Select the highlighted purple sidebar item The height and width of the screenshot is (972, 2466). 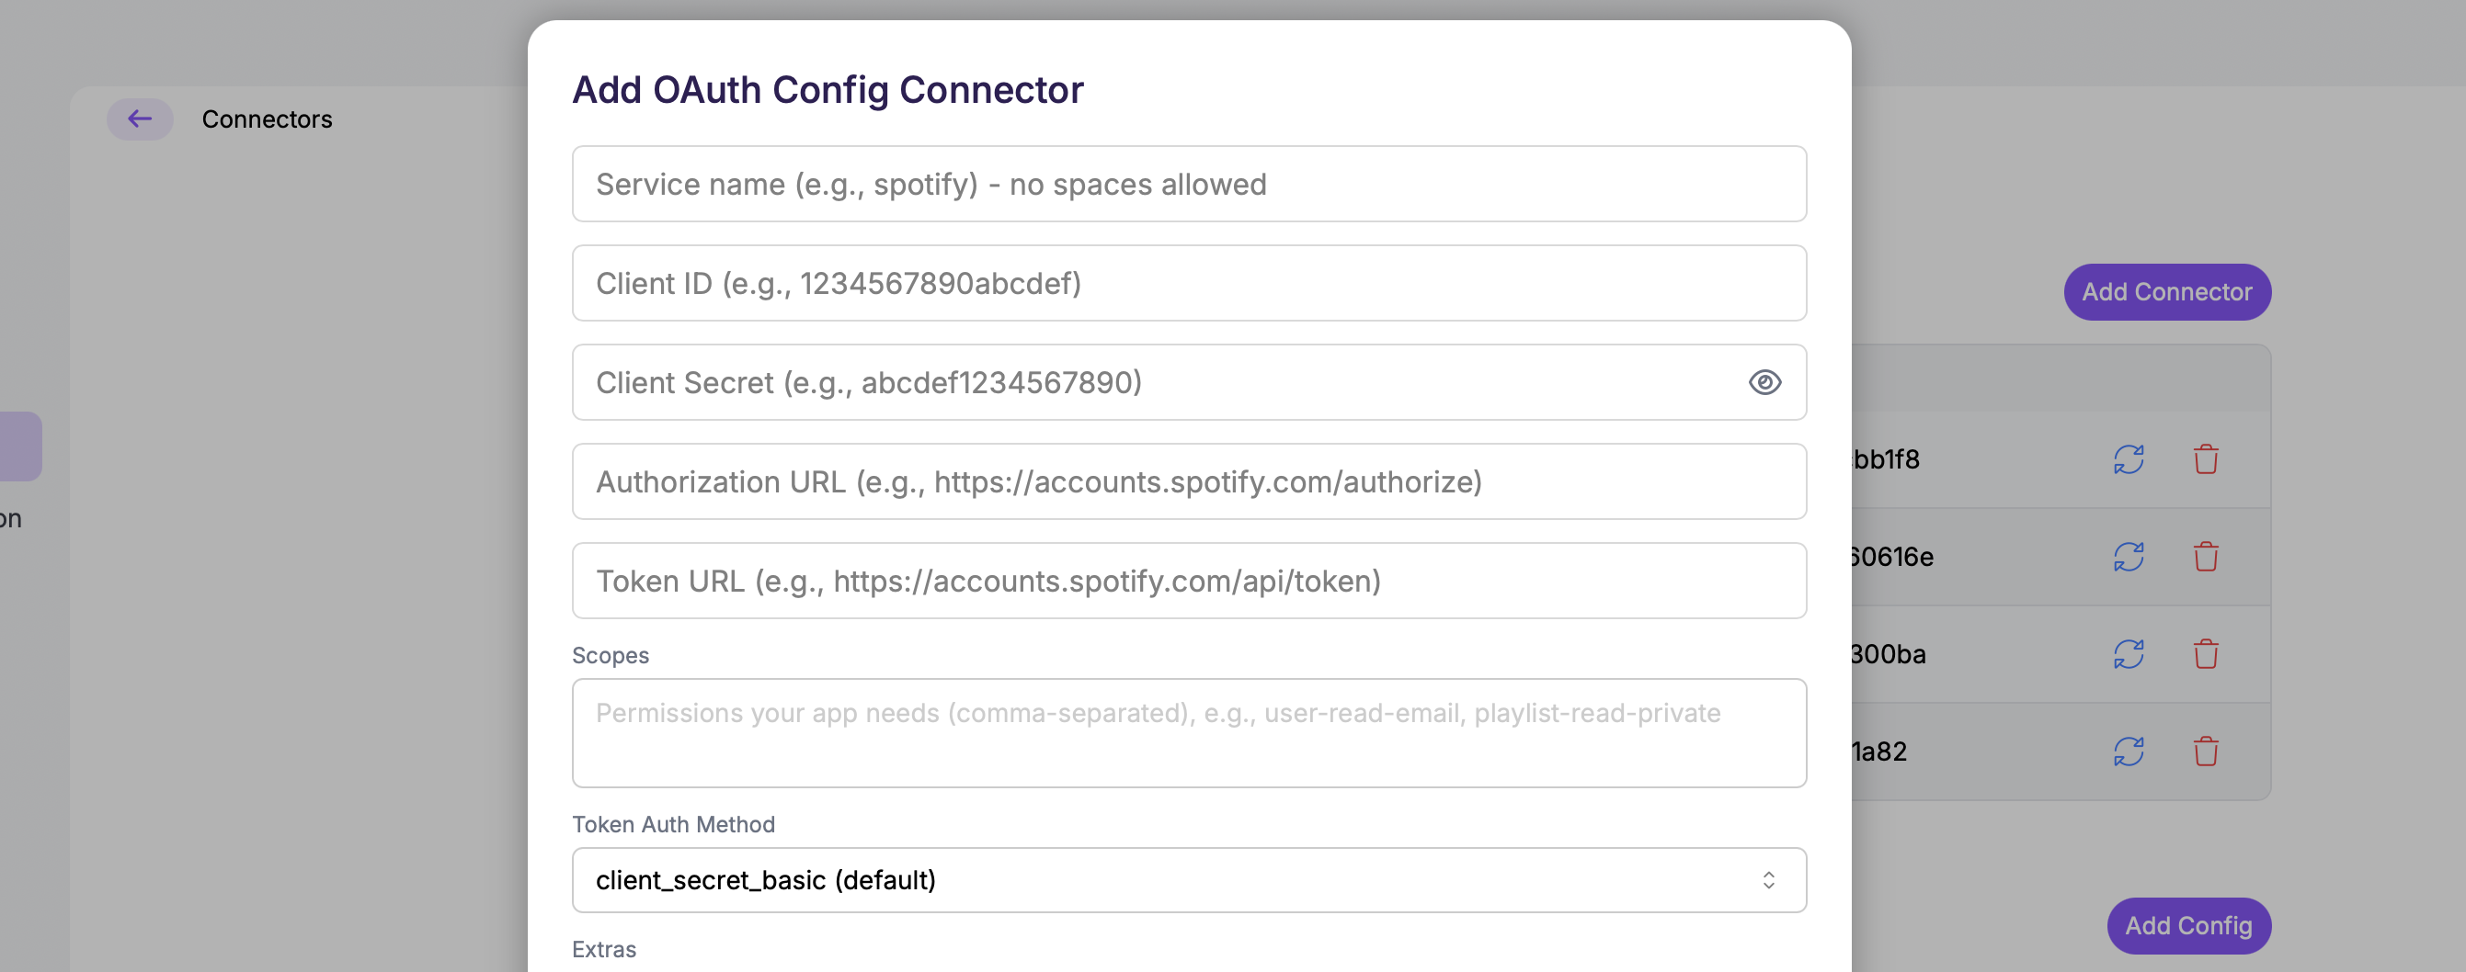click(x=19, y=446)
